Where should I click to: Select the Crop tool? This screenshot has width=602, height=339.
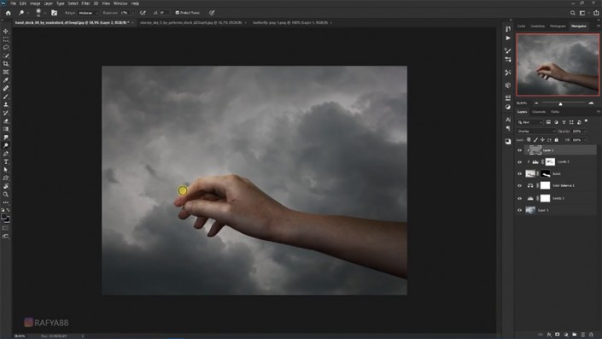coord(6,64)
